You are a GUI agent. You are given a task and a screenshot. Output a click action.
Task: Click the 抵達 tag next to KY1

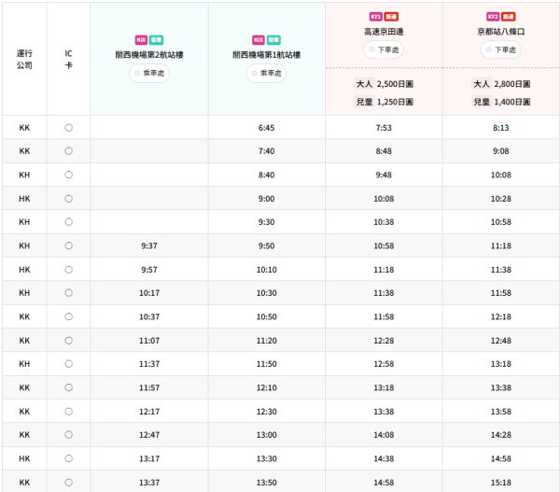(391, 17)
